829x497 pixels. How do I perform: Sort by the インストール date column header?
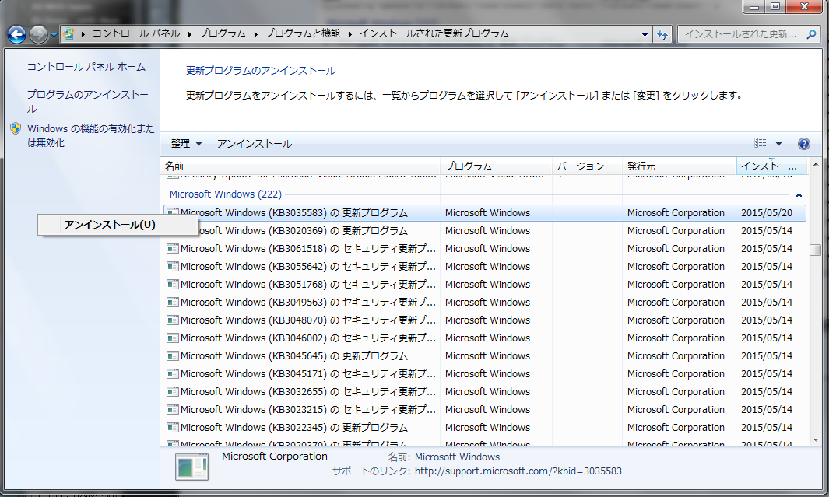771,166
